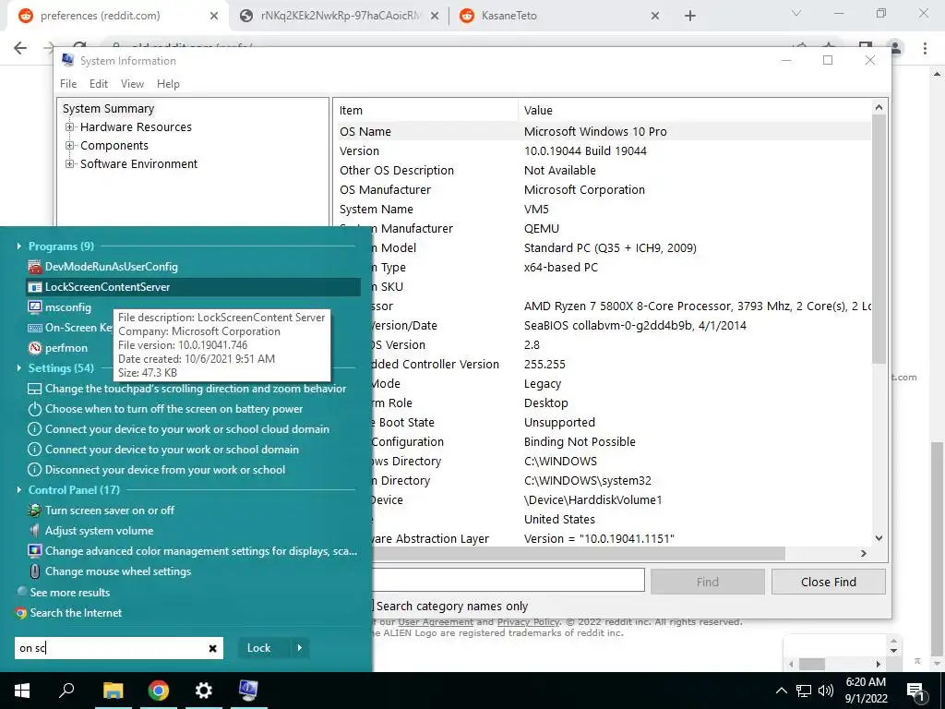Image resolution: width=945 pixels, height=709 pixels.
Task: Open the Lock button arrow menu
Action: [300, 648]
